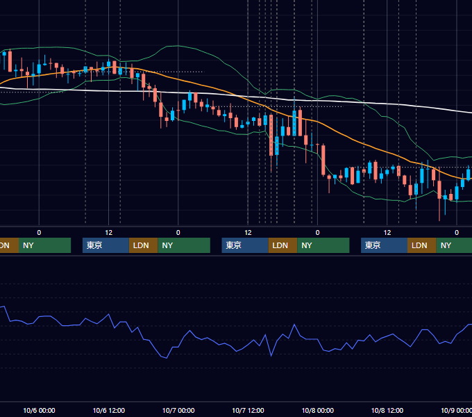Click the '10/6 00:00' date axis label
Viewport: 472px width, 417px height.
click(x=39, y=410)
